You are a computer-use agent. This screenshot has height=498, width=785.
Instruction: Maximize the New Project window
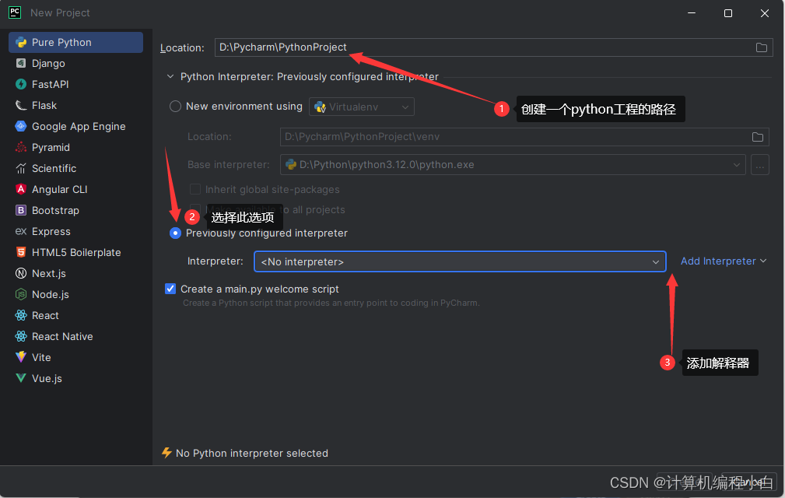tap(728, 13)
